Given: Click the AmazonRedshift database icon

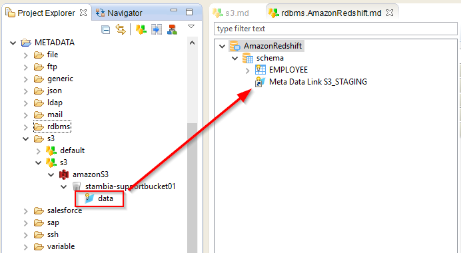Looking at the screenshot, I should point(235,46).
